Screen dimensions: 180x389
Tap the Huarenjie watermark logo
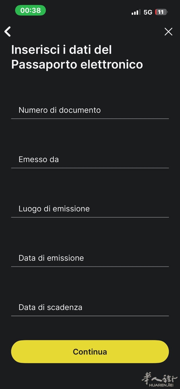pyautogui.click(x=159, y=377)
